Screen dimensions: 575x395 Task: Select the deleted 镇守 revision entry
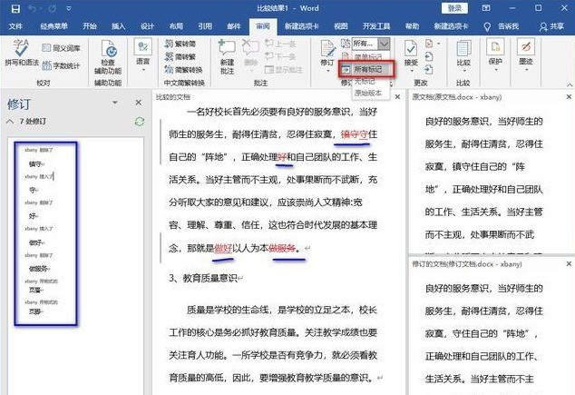pos(36,164)
